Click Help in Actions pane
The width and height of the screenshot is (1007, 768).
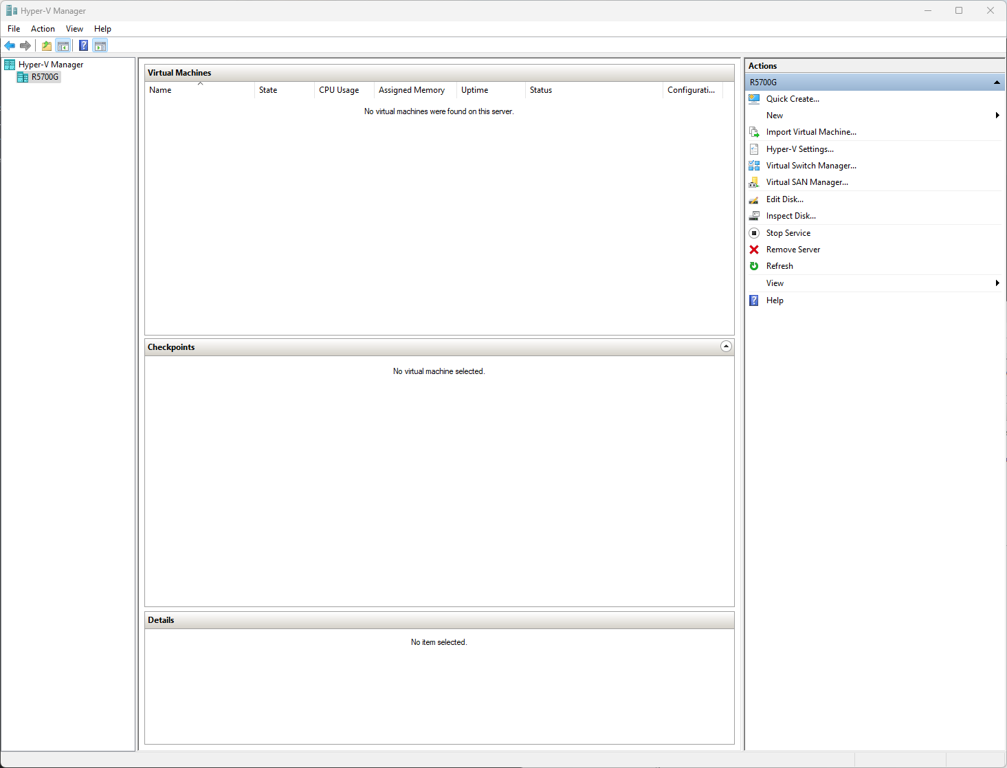point(775,300)
